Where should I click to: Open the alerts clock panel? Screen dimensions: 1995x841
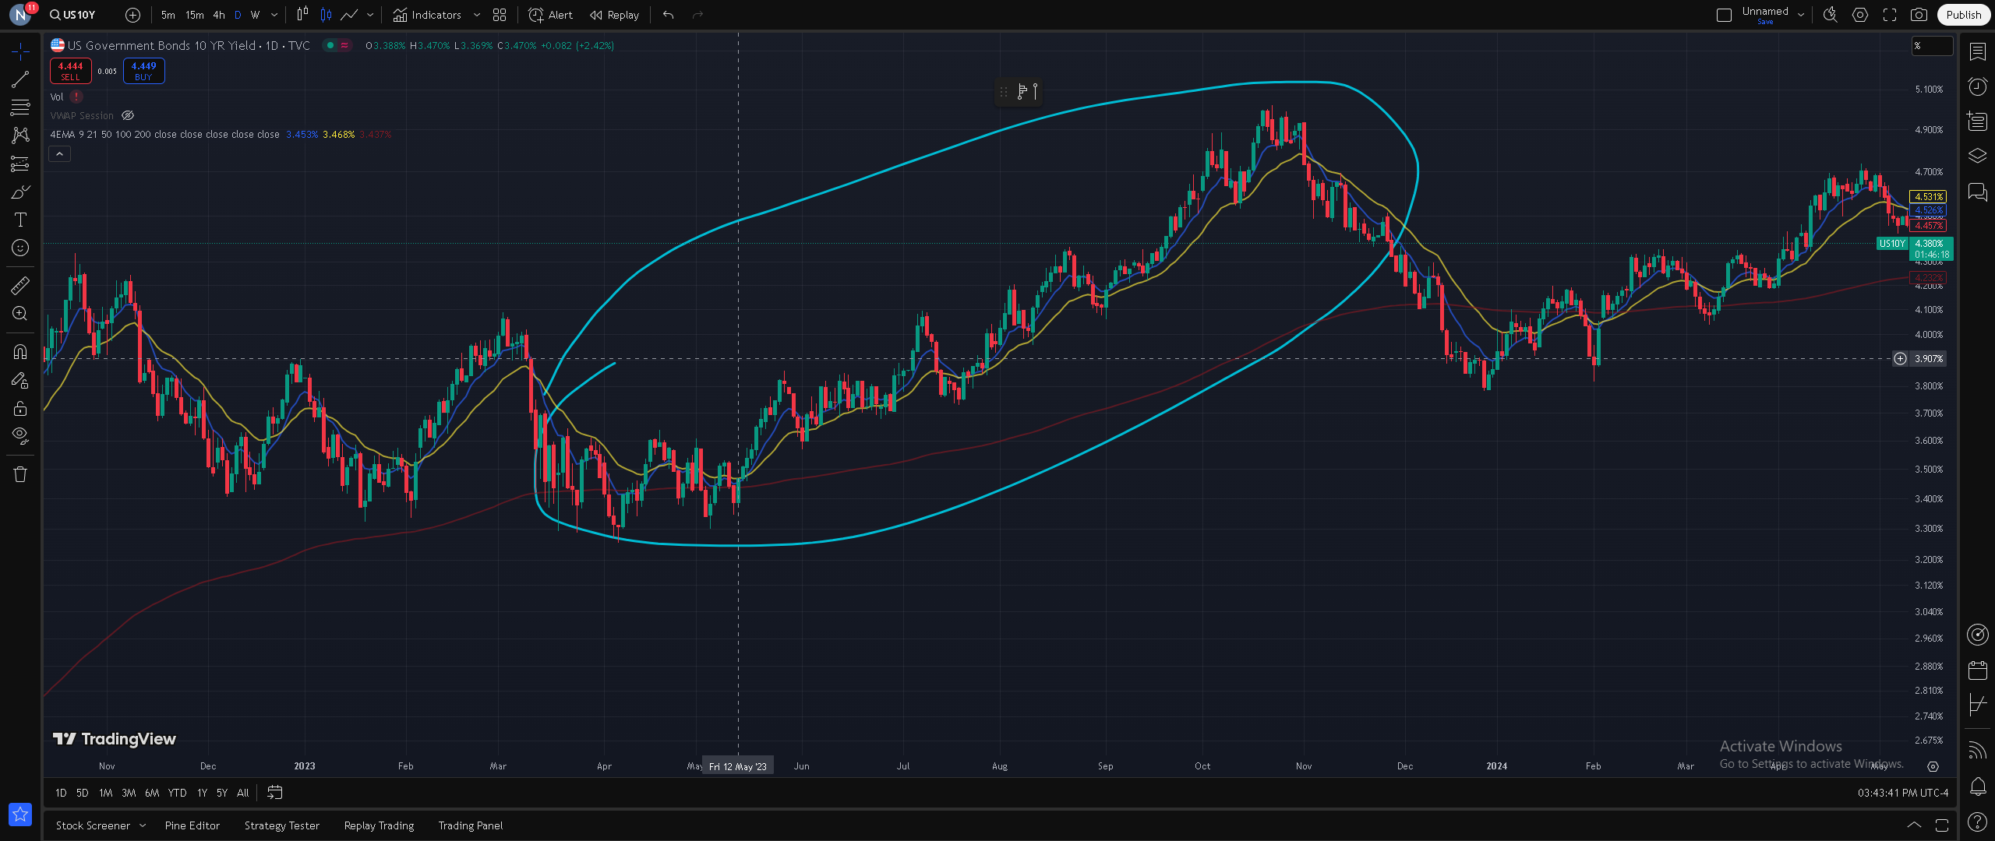(x=1977, y=86)
